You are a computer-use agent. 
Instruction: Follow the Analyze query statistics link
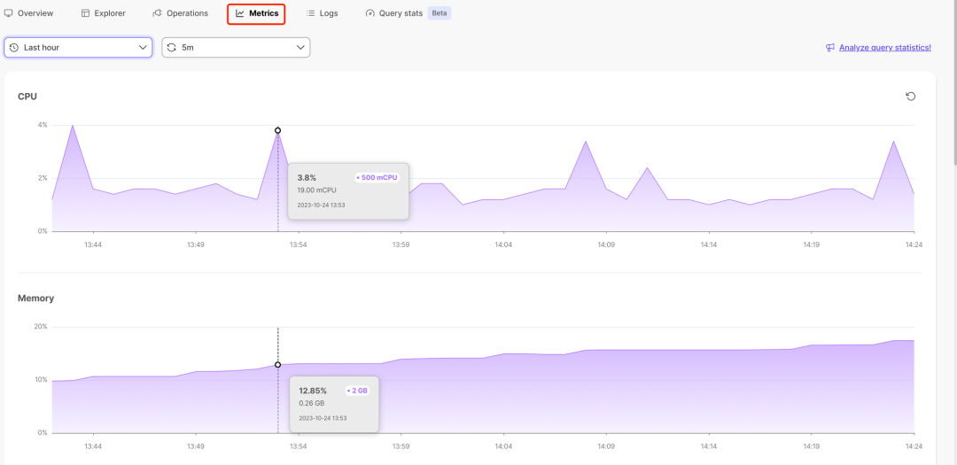pyautogui.click(x=885, y=47)
